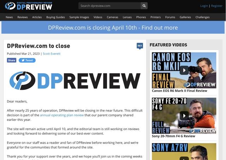Click the search magnifier icon
The image size is (226, 160).
(144, 6)
